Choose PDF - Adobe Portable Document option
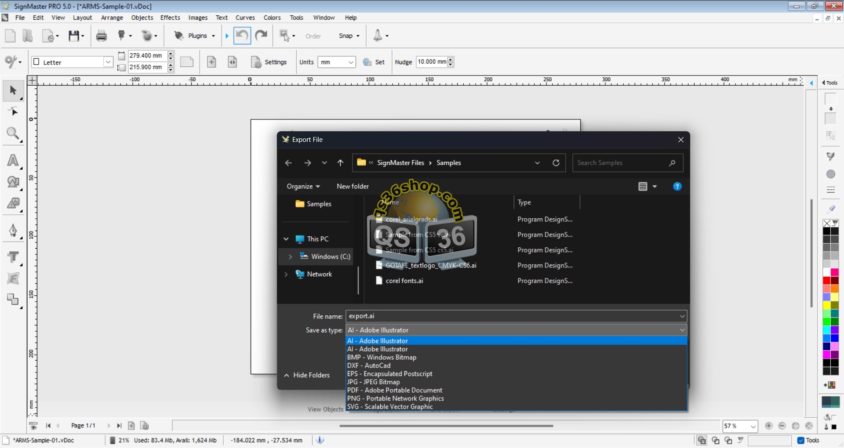This screenshot has width=844, height=448. [394, 390]
